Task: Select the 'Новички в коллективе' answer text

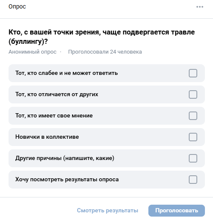Action: [47, 137]
